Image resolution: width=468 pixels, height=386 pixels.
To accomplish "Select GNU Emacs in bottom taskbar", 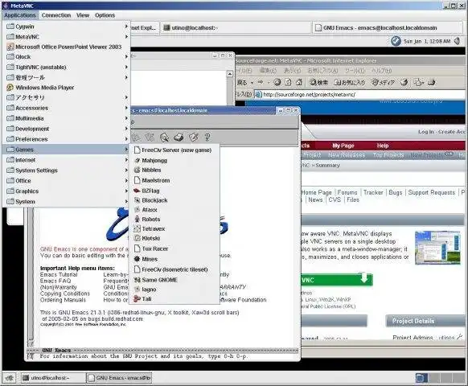I will [x=119, y=378].
